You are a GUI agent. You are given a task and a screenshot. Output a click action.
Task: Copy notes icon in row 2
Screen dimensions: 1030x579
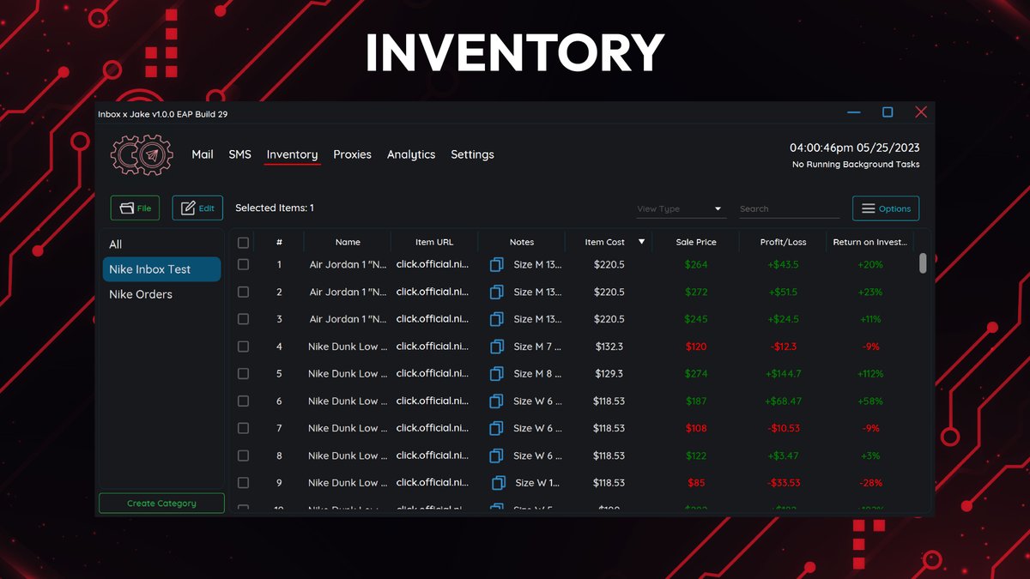point(496,293)
